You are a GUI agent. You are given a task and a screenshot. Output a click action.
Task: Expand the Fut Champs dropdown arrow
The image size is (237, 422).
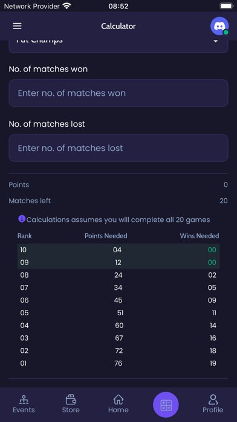coord(215,41)
